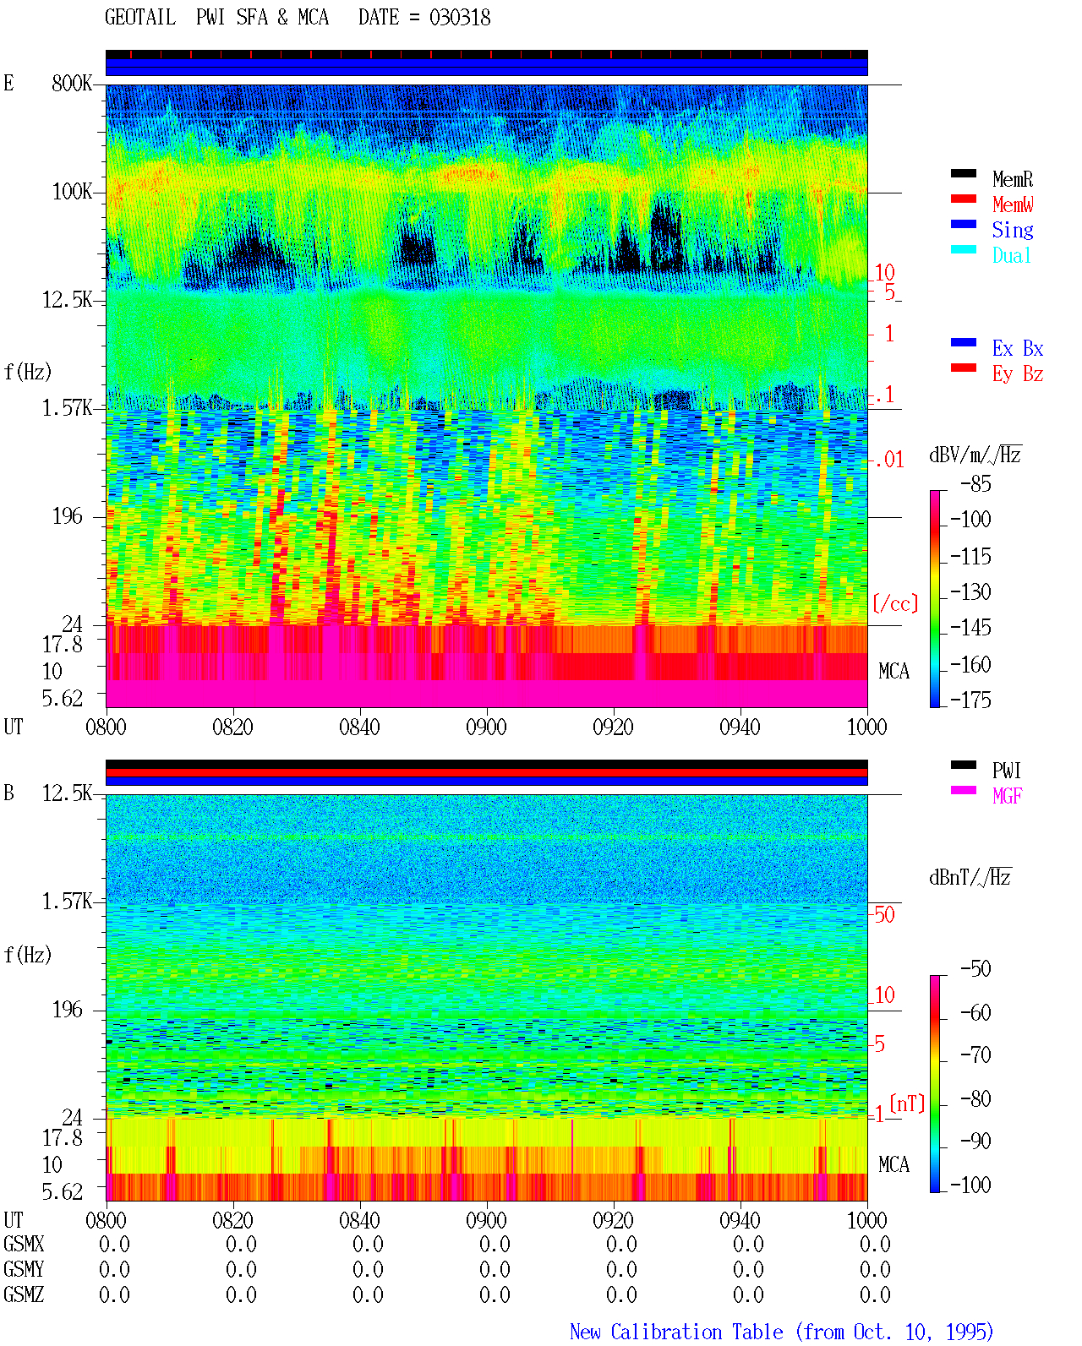Click the PWI legend label

(1007, 771)
